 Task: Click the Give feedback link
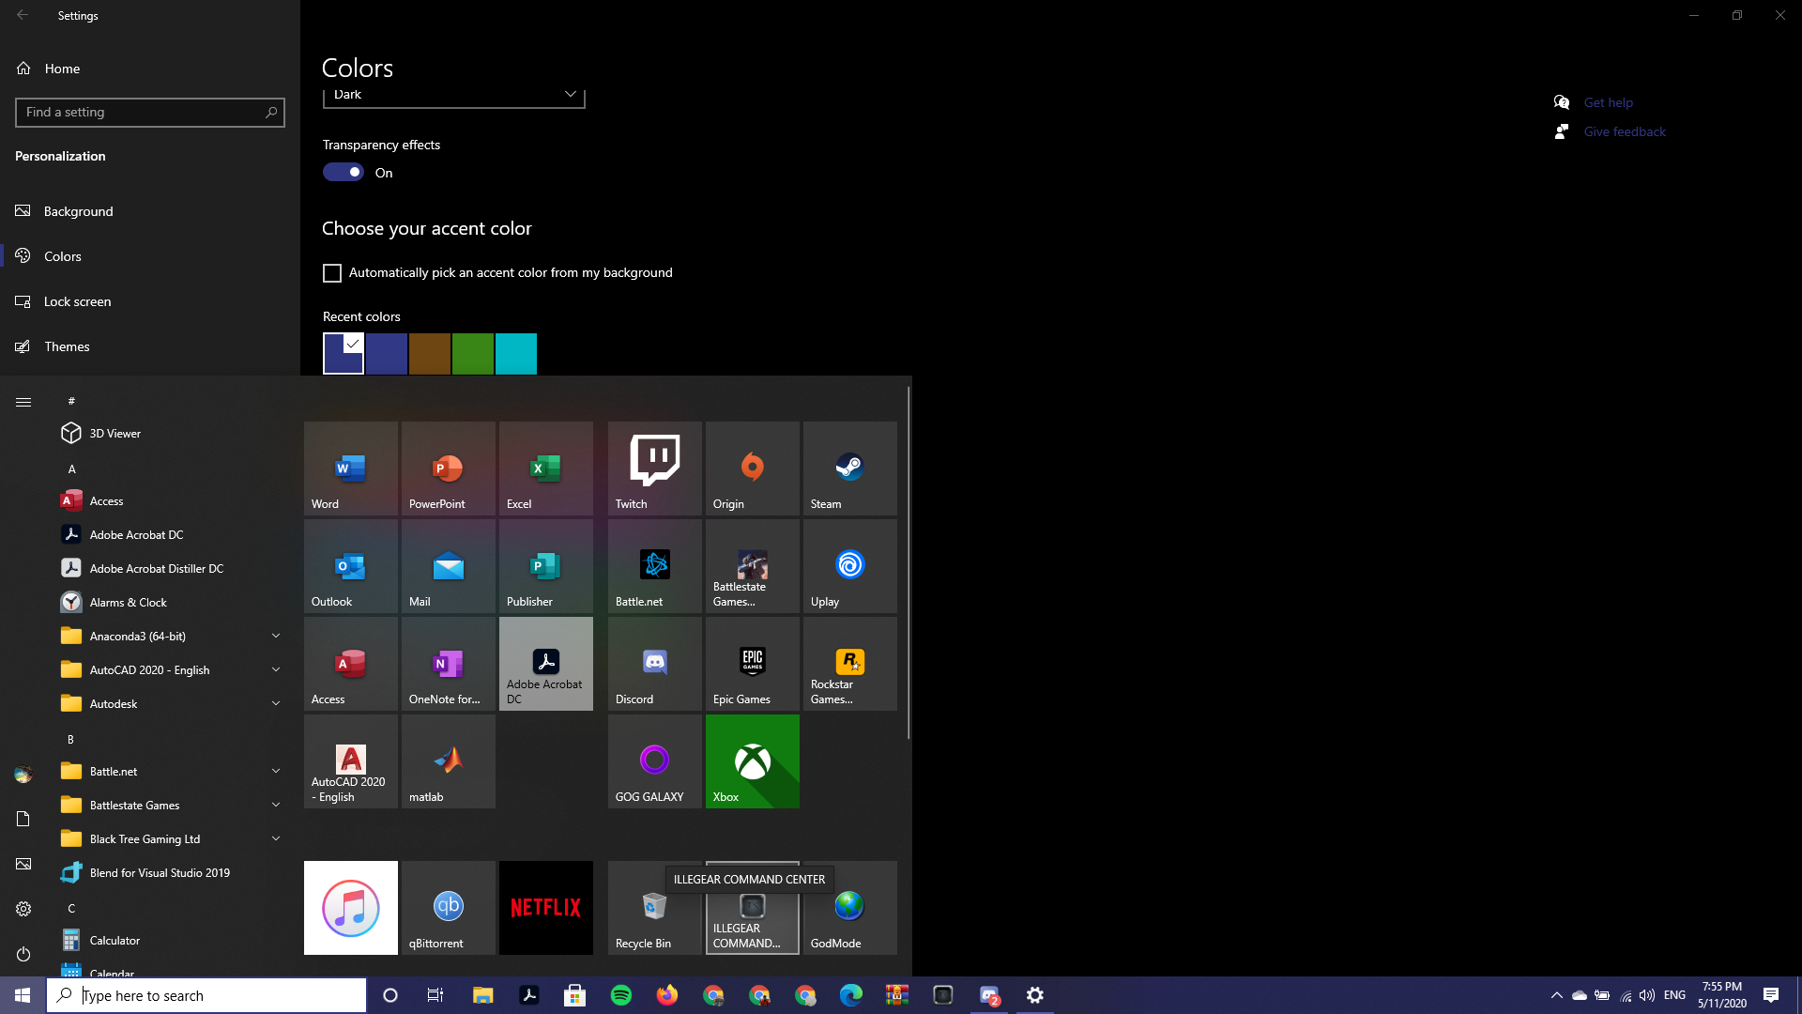[1625, 131]
